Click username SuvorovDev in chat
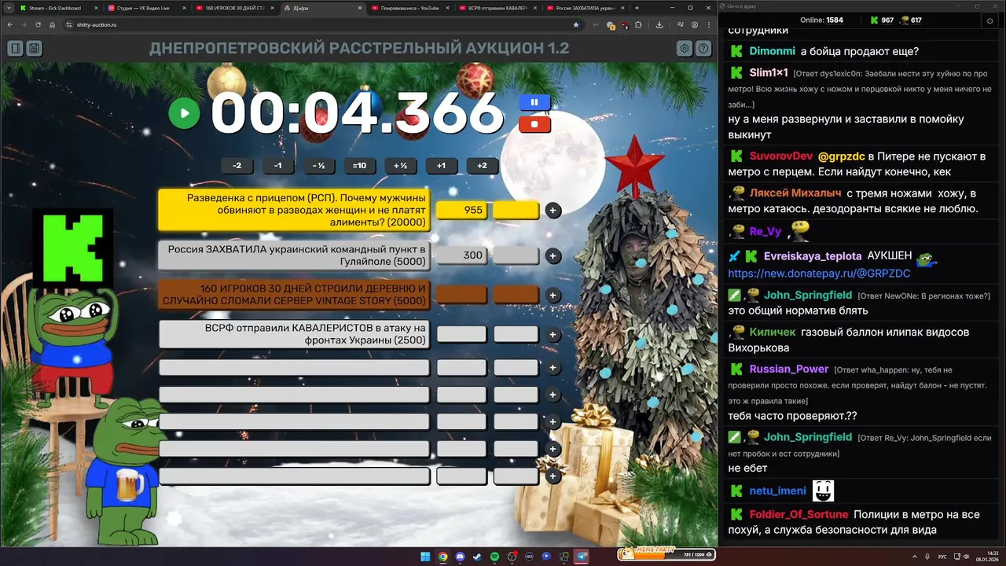The width and height of the screenshot is (1006, 566). 780,156
